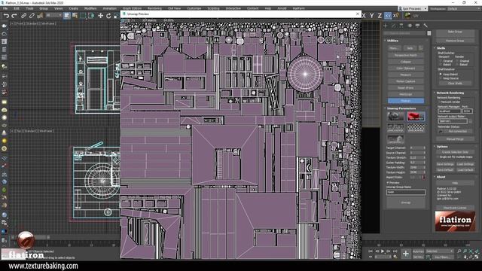The width and height of the screenshot is (482, 271).
Task: Click the Unwrap button
Action: (406, 202)
